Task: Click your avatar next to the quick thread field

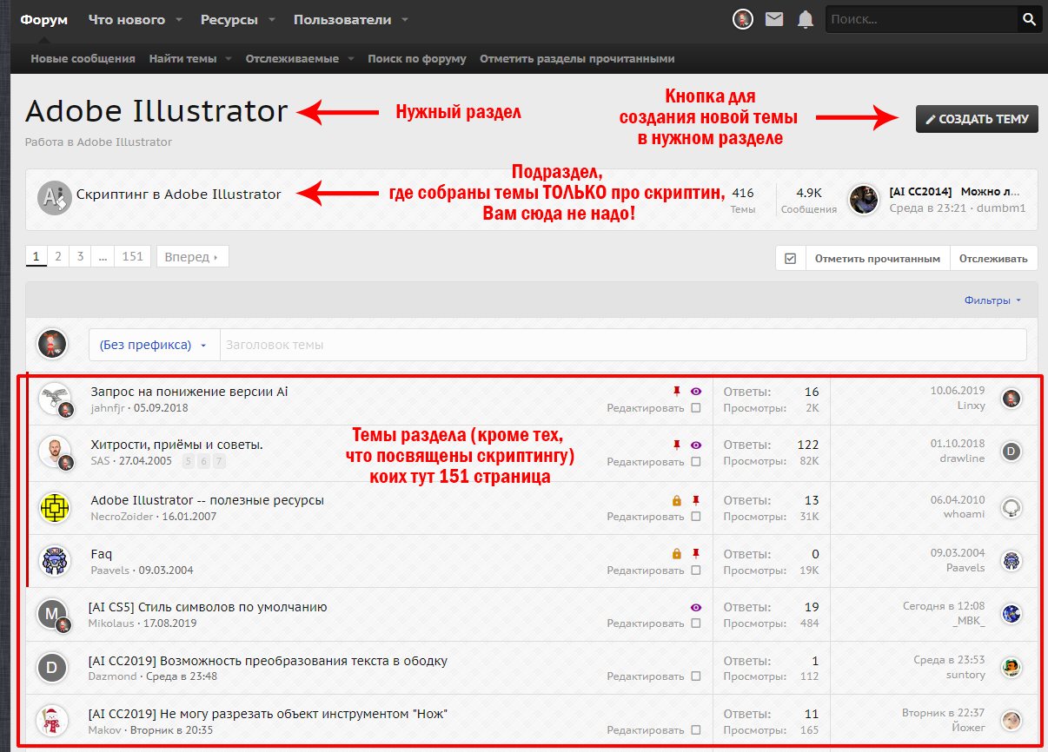Action: coord(52,344)
